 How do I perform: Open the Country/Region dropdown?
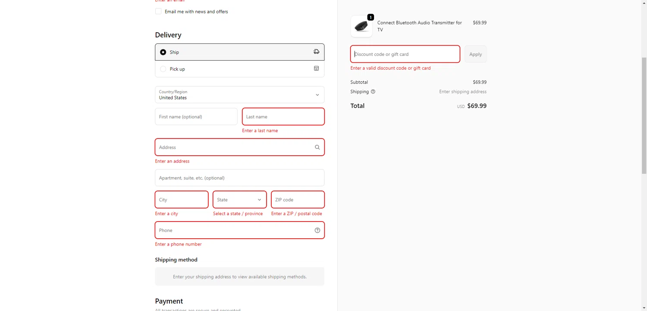(239, 95)
